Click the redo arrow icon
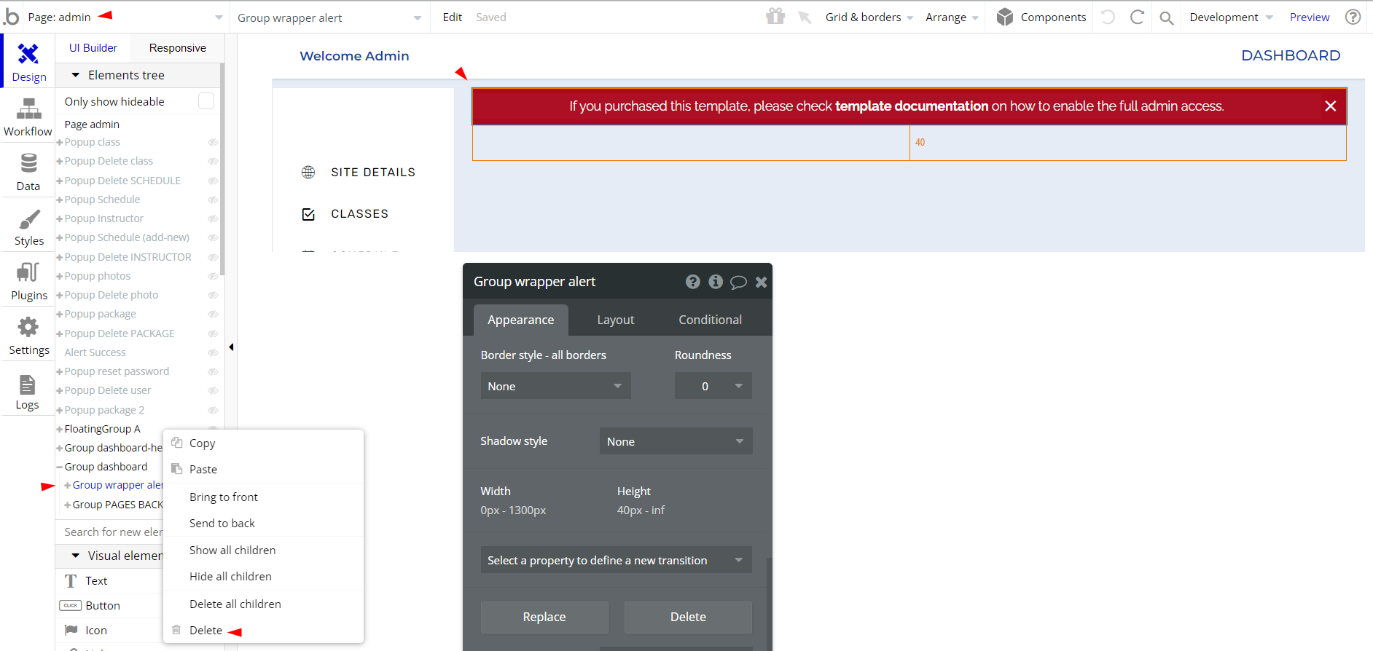 coord(1137,17)
